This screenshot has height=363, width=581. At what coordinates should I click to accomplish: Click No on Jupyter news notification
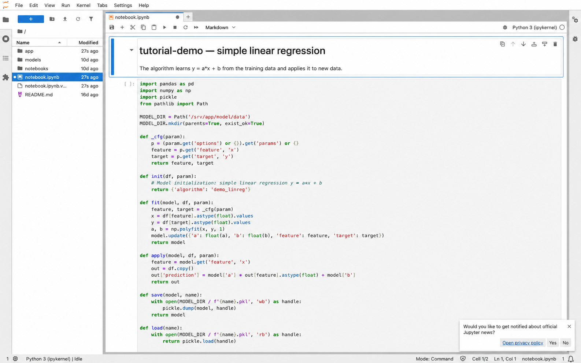click(x=566, y=343)
